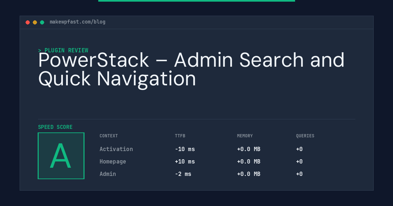Select the 'Admin' row label
The width and height of the screenshot is (393, 206).
(108, 174)
